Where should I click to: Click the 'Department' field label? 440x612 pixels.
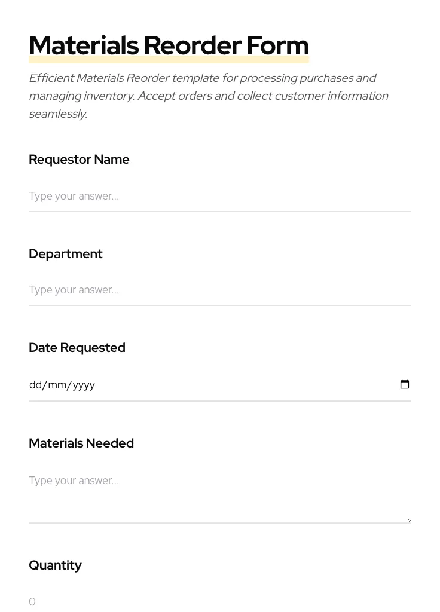point(66,254)
